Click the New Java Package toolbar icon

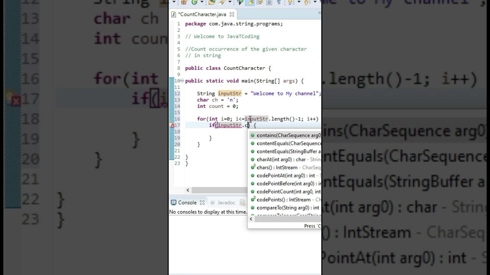[184, 2]
